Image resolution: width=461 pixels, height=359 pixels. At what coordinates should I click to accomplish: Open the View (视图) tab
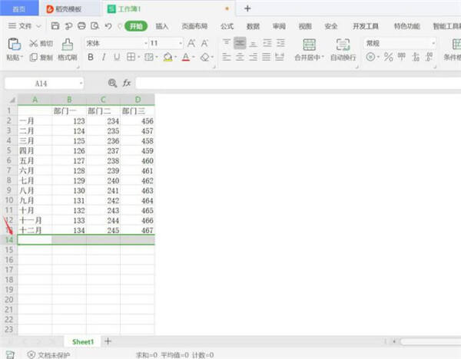305,26
